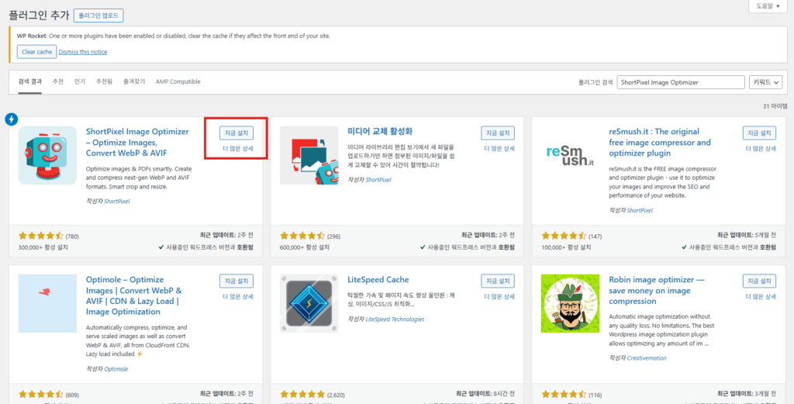Image resolution: width=794 pixels, height=404 pixels.
Task: Click the Robin image optimizer icon
Action: [570, 304]
